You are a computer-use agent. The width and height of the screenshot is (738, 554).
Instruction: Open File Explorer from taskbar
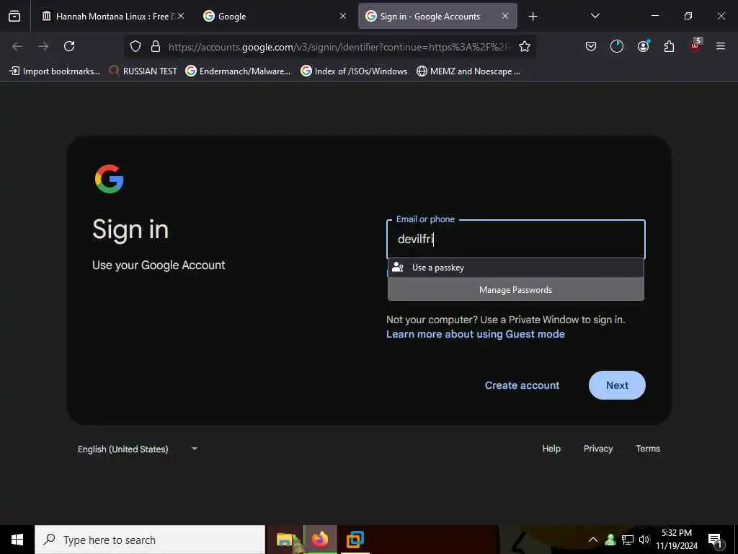[x=284, y=540]
